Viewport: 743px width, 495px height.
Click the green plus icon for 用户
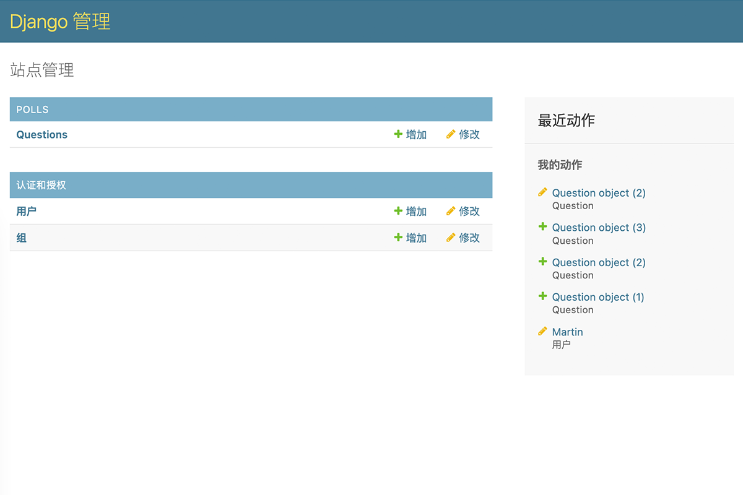pos(398,211)
